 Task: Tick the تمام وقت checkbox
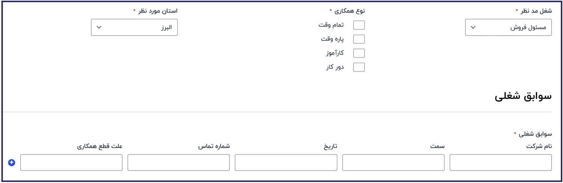(359, 25)
